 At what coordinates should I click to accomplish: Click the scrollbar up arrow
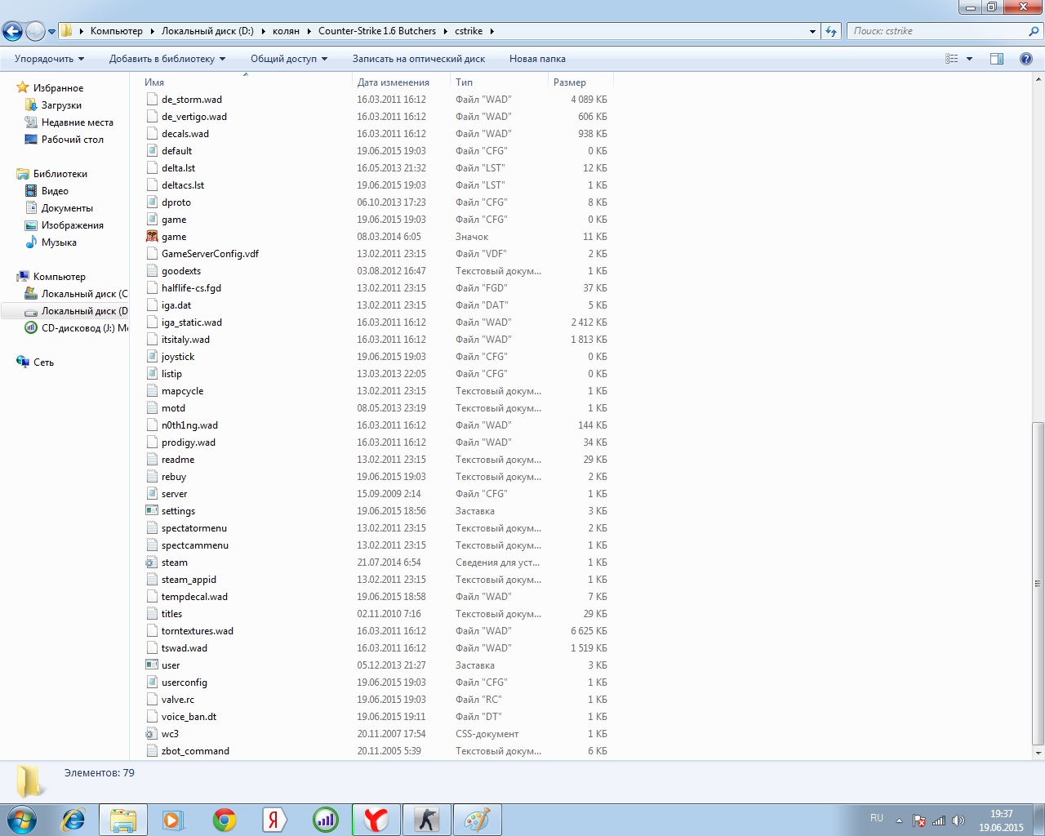click(x=1038, y=79)
